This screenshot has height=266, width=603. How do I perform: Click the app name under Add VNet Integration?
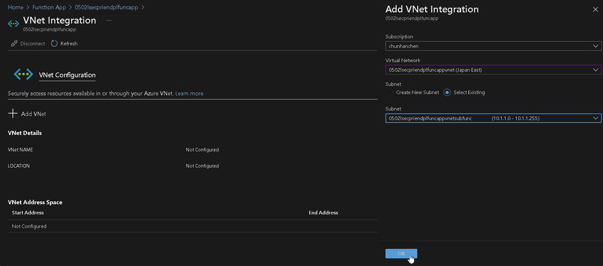pos(412,19)
